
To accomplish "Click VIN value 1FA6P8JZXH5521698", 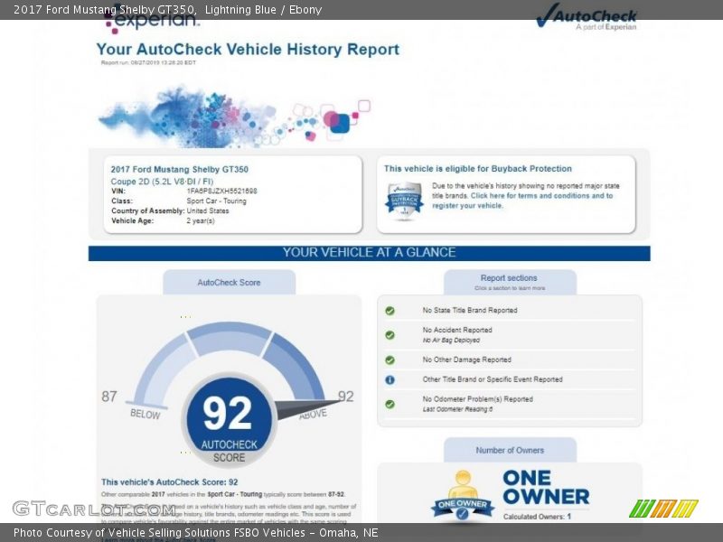I will (x=221, y=191).
